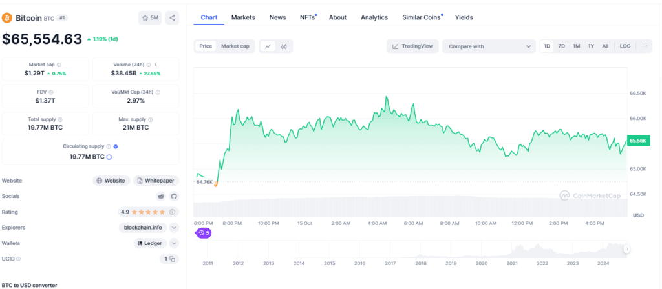The width and height of the screenshot is (662, 289).
Task: Open the Similar Coins tab
Action: [422, 17]
